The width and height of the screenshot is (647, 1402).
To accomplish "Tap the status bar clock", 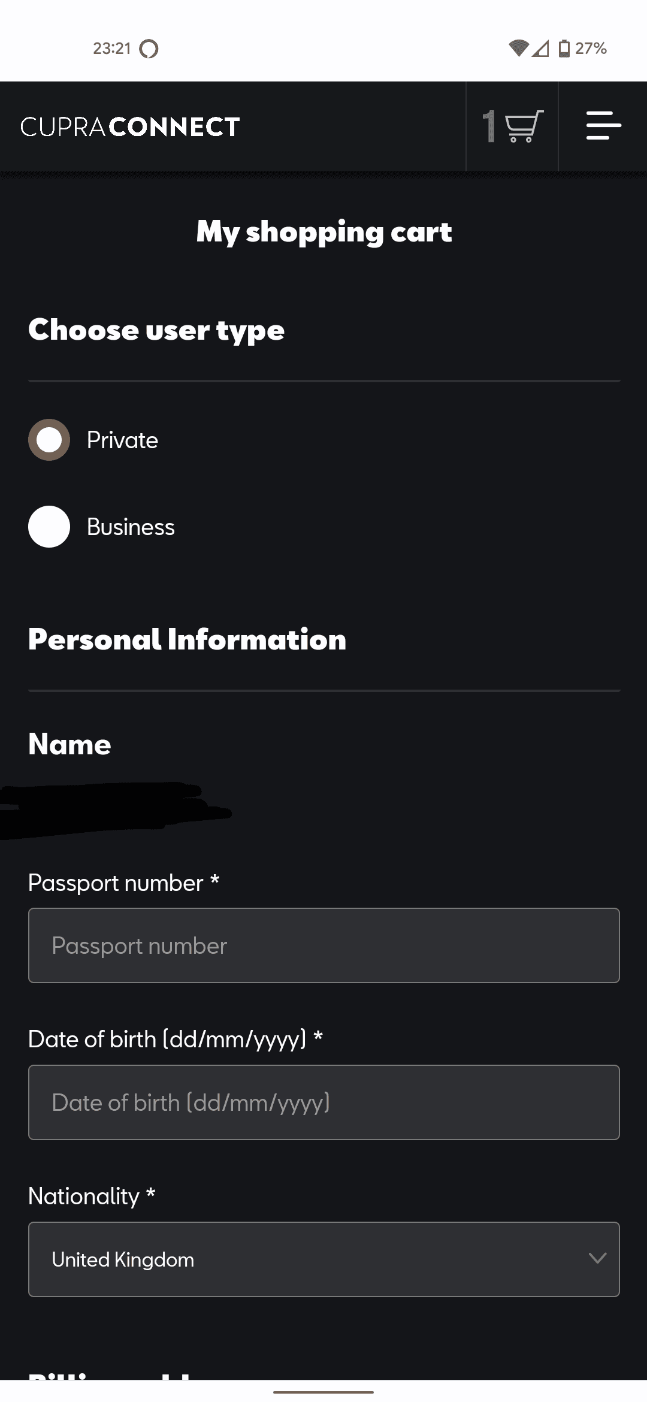I will (x=112, y=49).
